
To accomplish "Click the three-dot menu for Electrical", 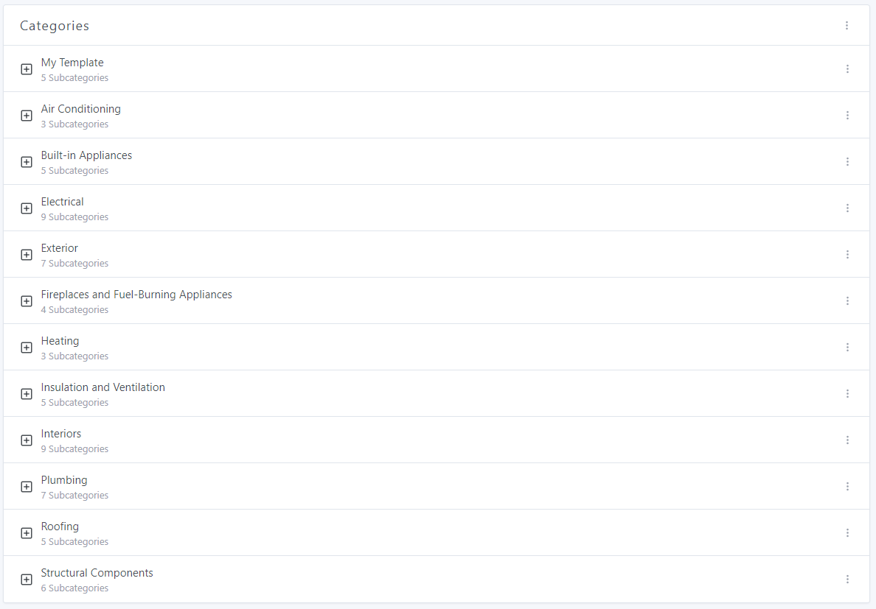I will tap(847, 208).
